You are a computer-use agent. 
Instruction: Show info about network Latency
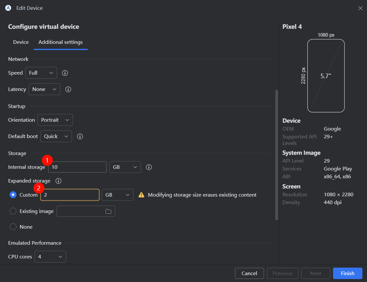pos(68,89)
